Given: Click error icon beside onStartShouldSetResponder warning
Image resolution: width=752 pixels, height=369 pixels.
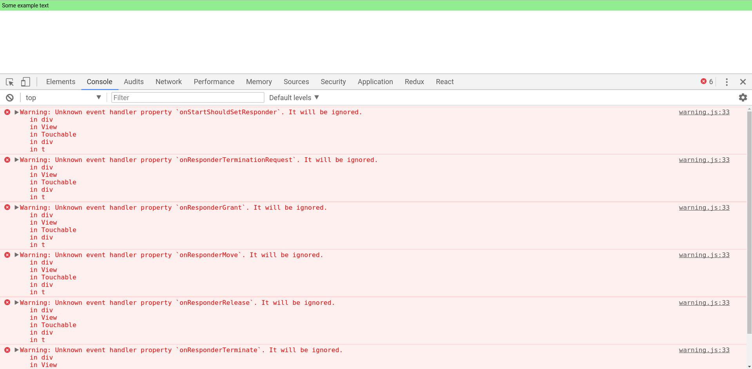Looking at the screenshot, I should (7, 112).
